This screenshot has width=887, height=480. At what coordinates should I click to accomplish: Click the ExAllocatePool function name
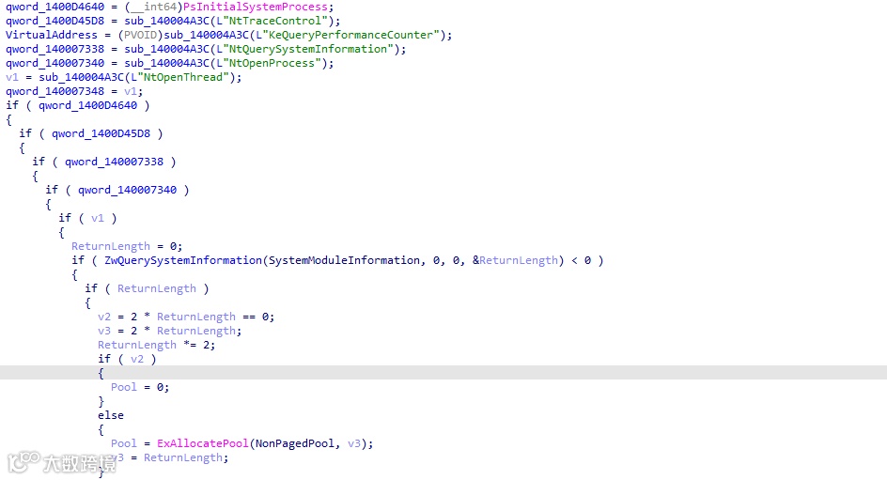tap(203, 443)
